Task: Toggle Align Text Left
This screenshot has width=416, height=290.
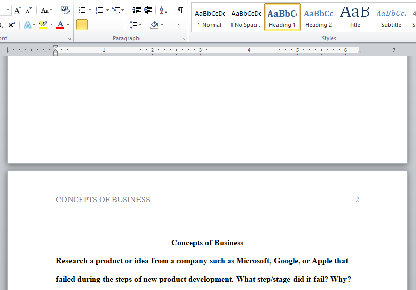Action: pyautogui.click(x=82, y=25)
